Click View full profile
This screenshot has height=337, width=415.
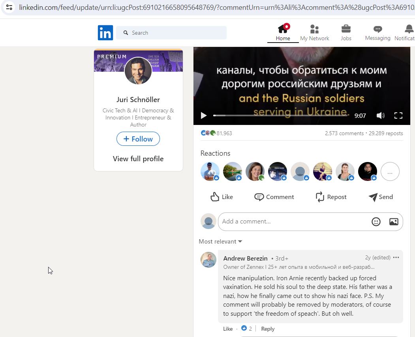point(138,159)
